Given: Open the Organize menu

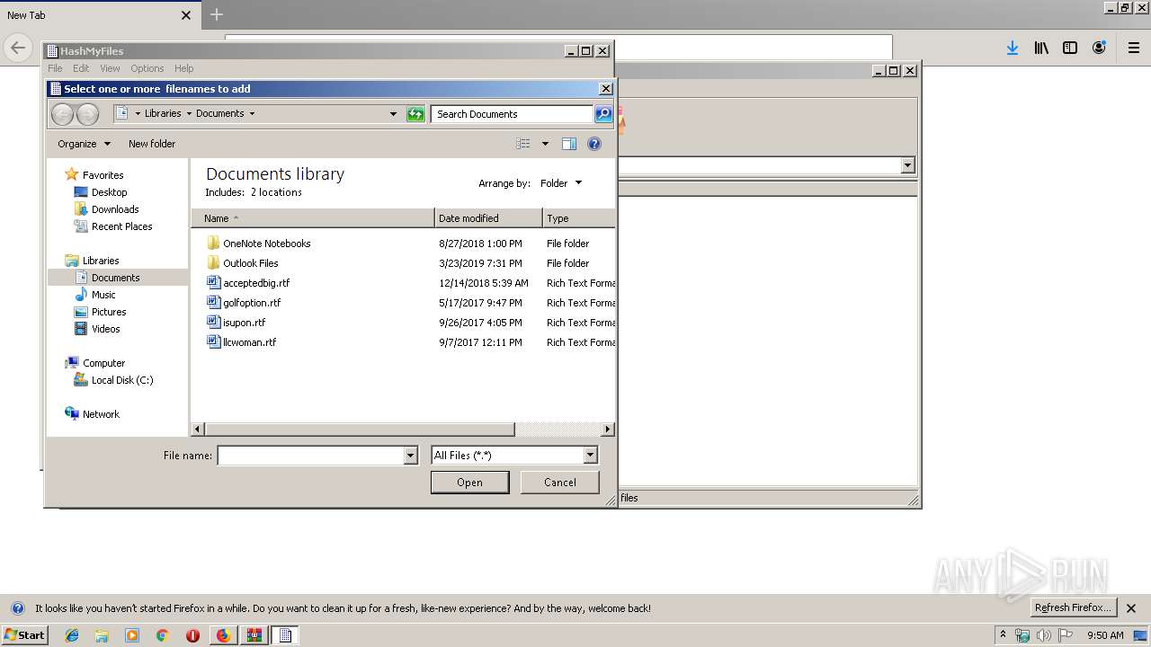Looking at the screenshot, I should coord(84,144).
